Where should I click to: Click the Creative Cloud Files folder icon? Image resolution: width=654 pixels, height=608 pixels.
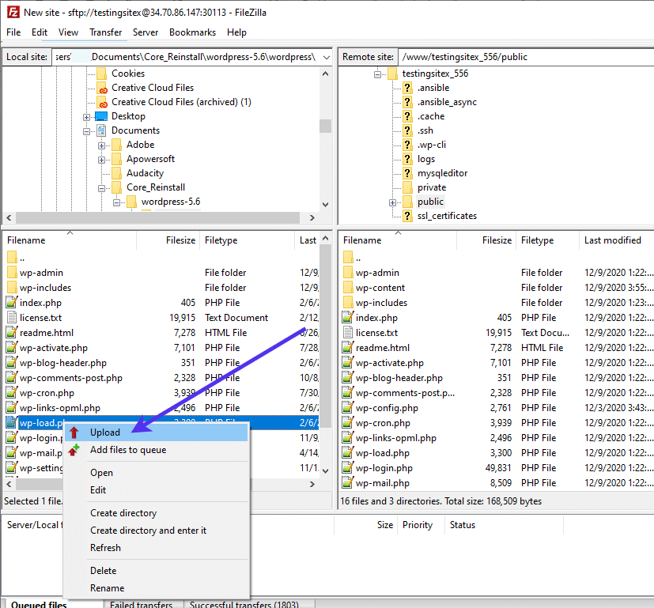(102, 88)
